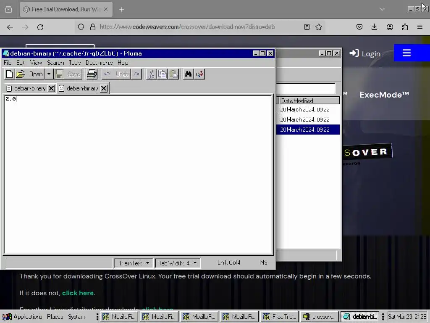430x323 pixels.
Task: Open the Edit menu in Pluma
Action: pos(21,63)
